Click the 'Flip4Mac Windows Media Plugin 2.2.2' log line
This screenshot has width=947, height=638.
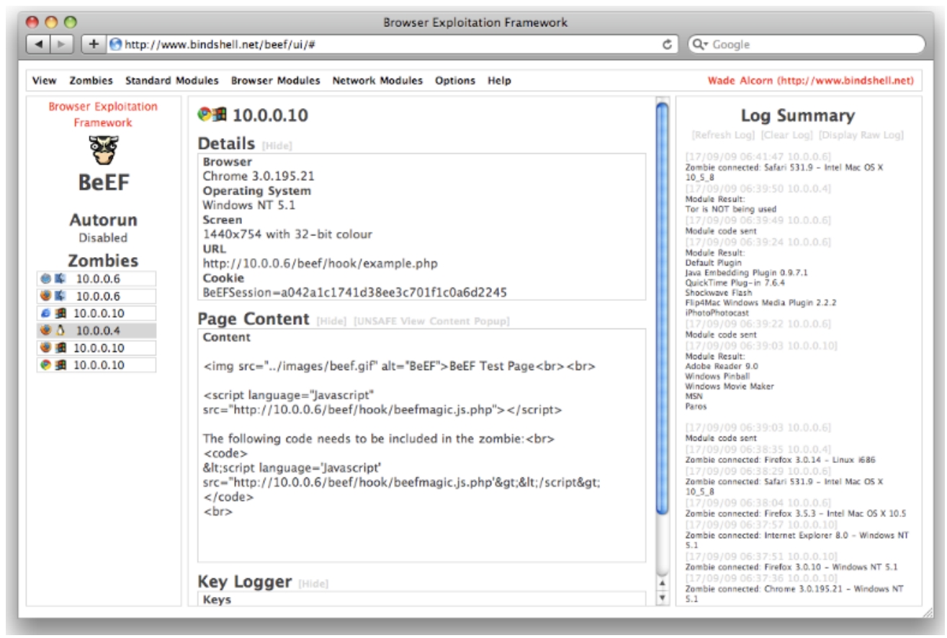coord(753,303)
